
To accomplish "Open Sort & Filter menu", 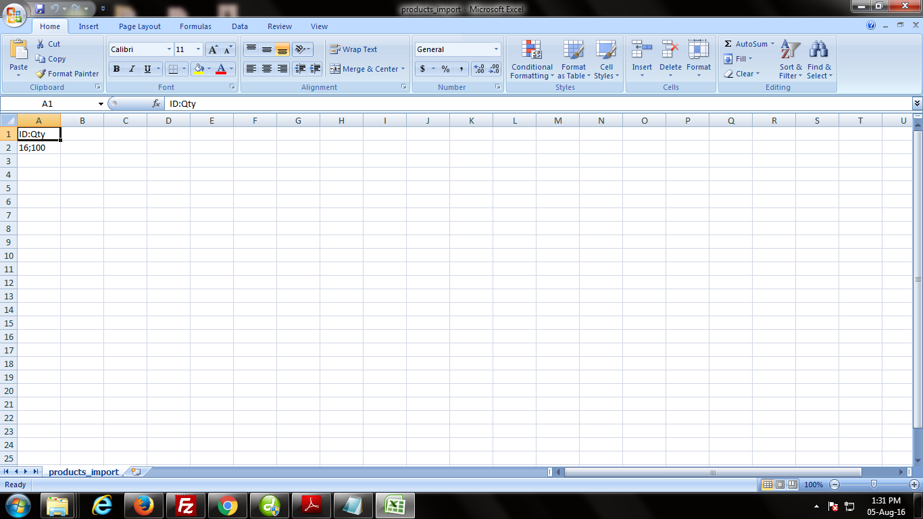I will (x=791, y=59).
